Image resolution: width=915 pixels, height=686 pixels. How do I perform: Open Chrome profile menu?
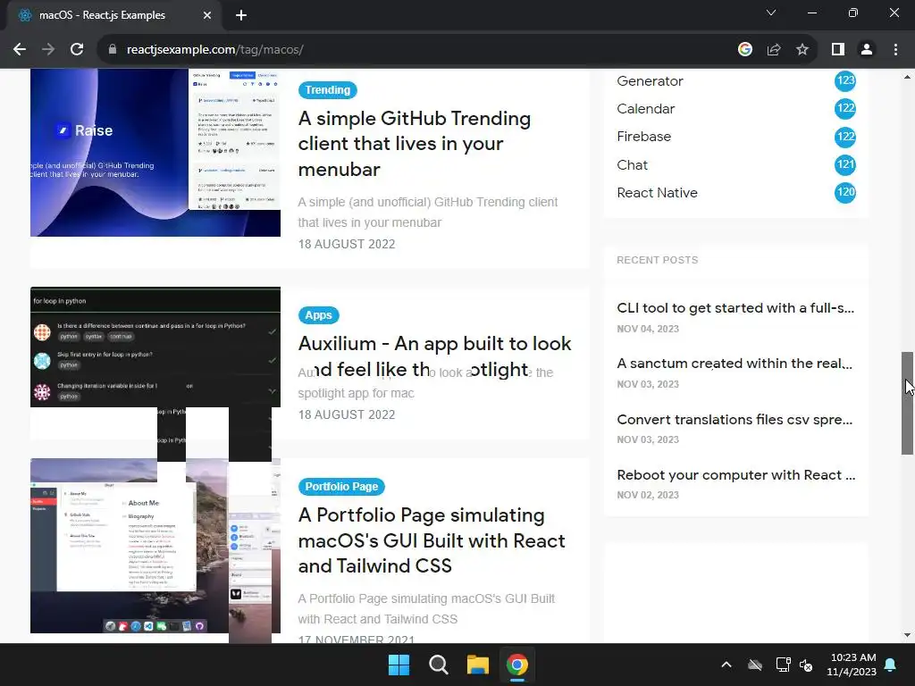point(867,50)
